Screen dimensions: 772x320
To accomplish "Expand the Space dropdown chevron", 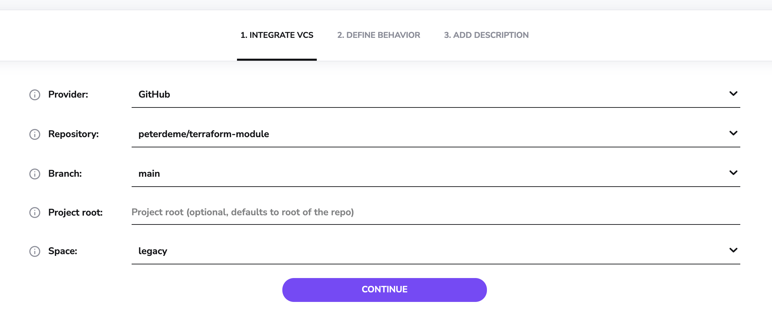I will click(x=733, y=250).
